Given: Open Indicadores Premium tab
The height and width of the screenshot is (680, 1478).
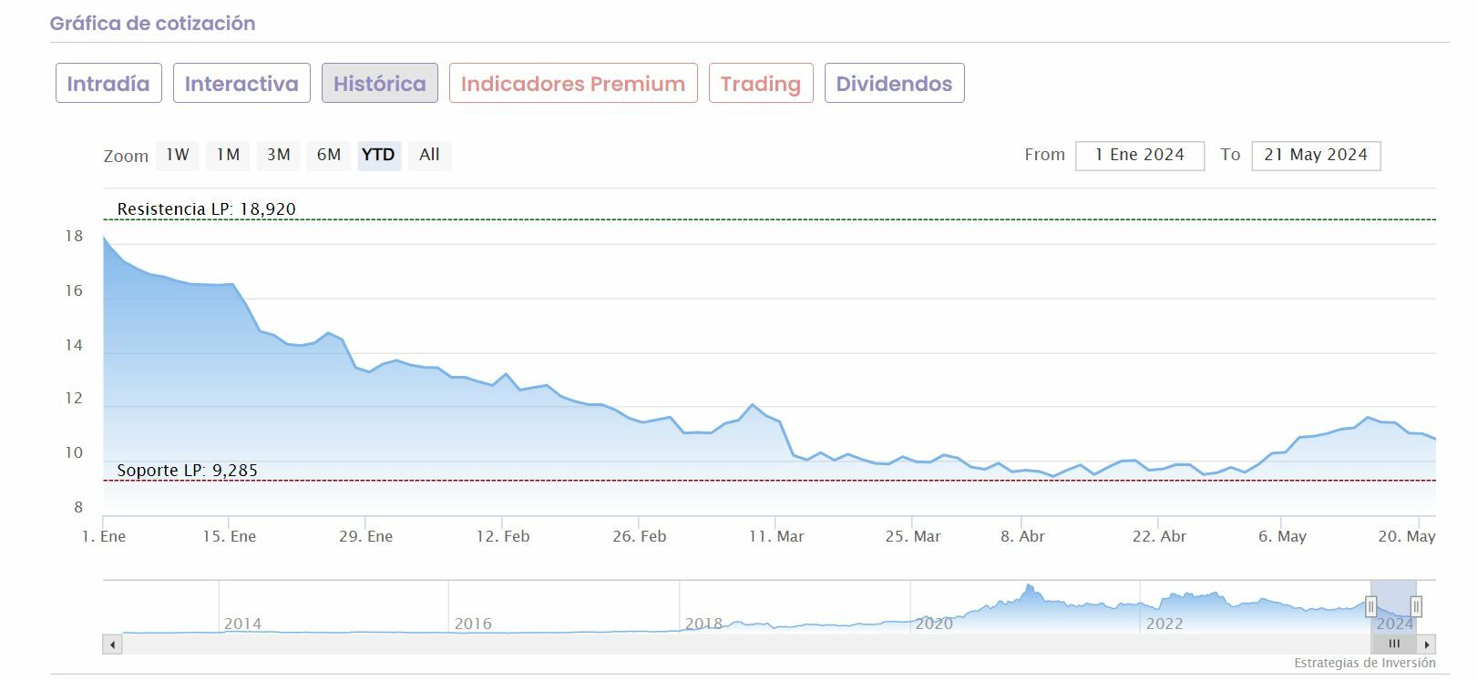Looking at the screenshot, I should point(573,84).
